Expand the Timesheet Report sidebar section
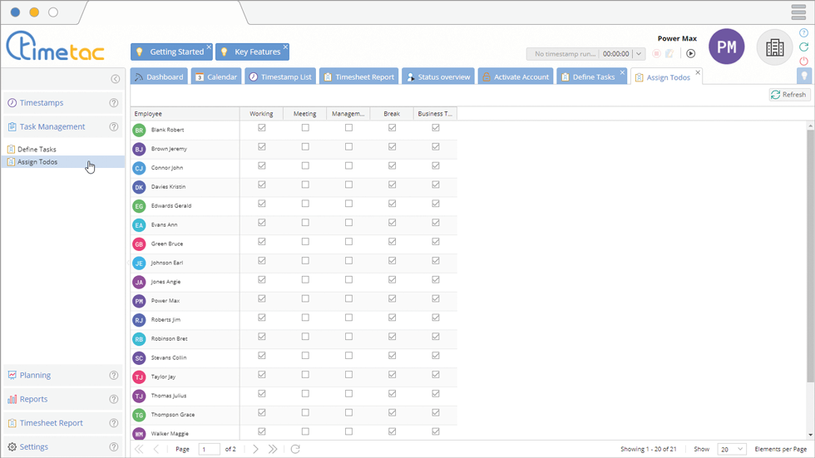Image resolution: width=815 pixels, height=458 pixels. coord(62,423)
